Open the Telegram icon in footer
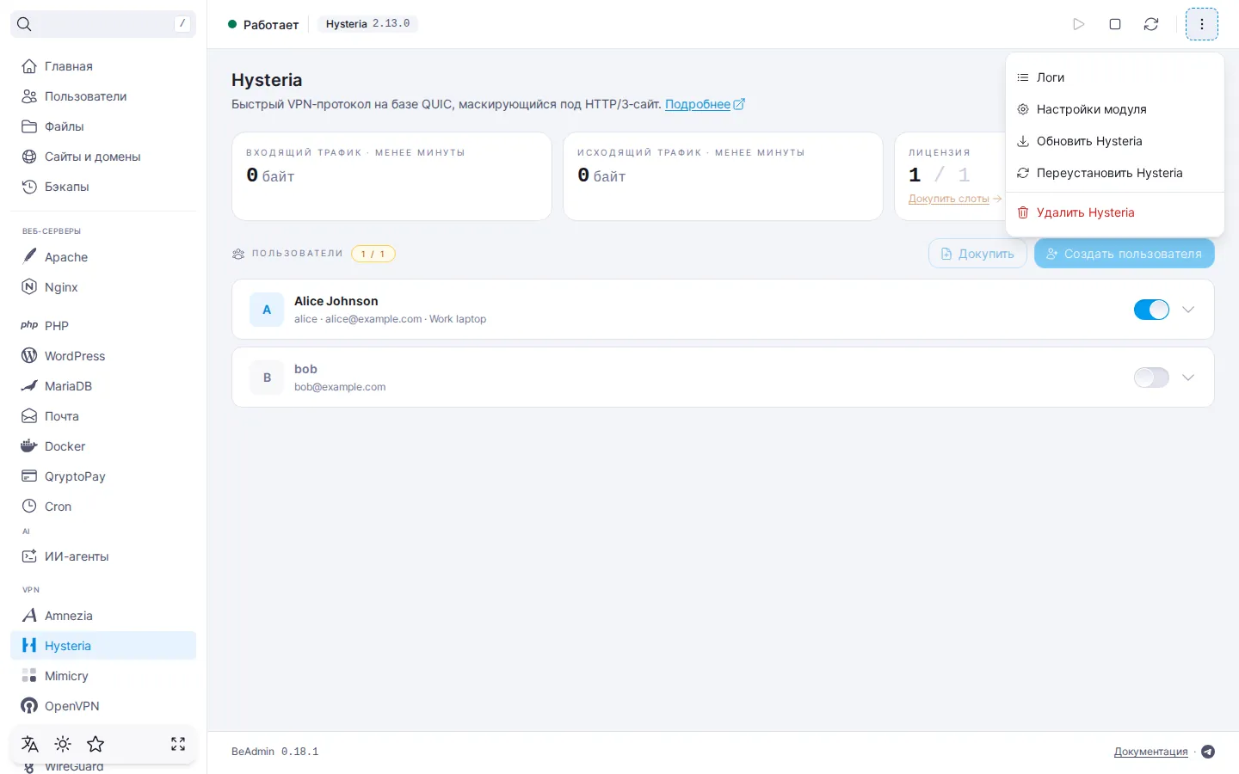 pyautogui.click(x=1208, y=752)
